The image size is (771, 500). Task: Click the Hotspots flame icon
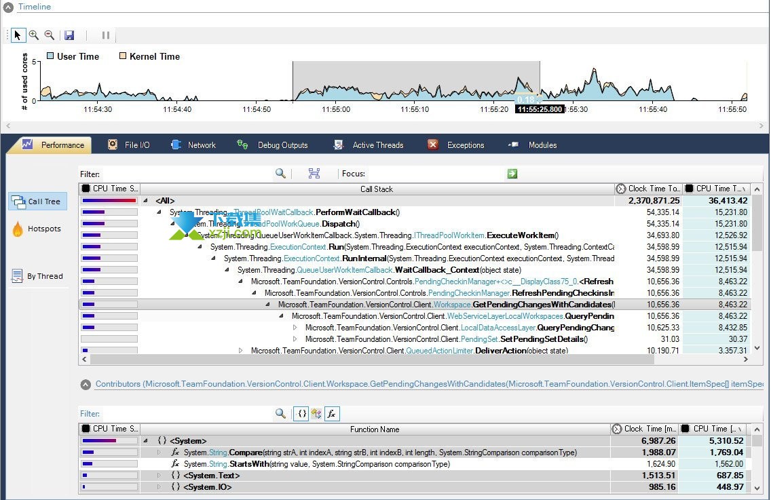tap(18, 229)
